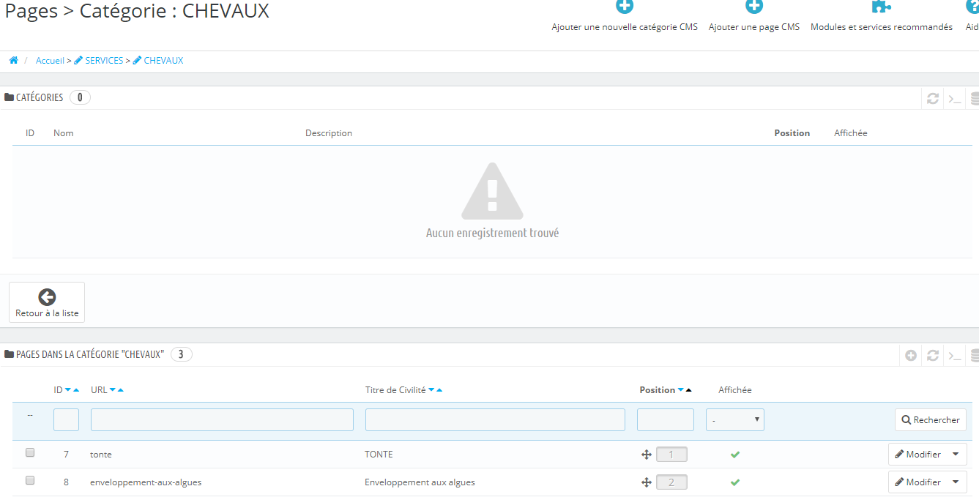Sort ID column descending arrow
This screenshot has height=497, width=979.
[68, 390]
